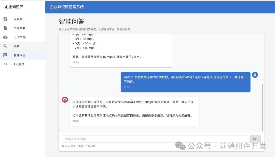Go to 上传文档 page
Viewport: 275px width, 157px height.
pos(22,37)
